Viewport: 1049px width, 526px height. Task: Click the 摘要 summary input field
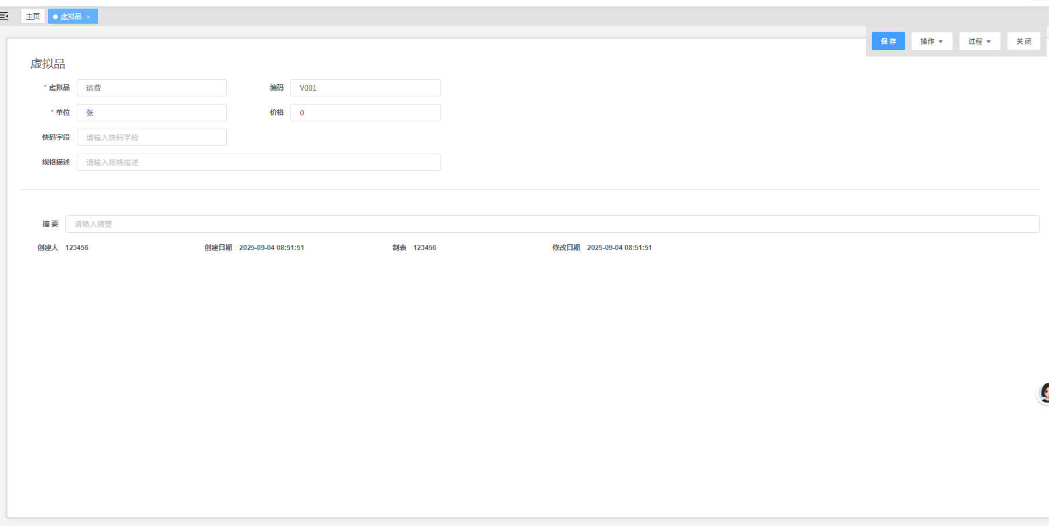551,224
